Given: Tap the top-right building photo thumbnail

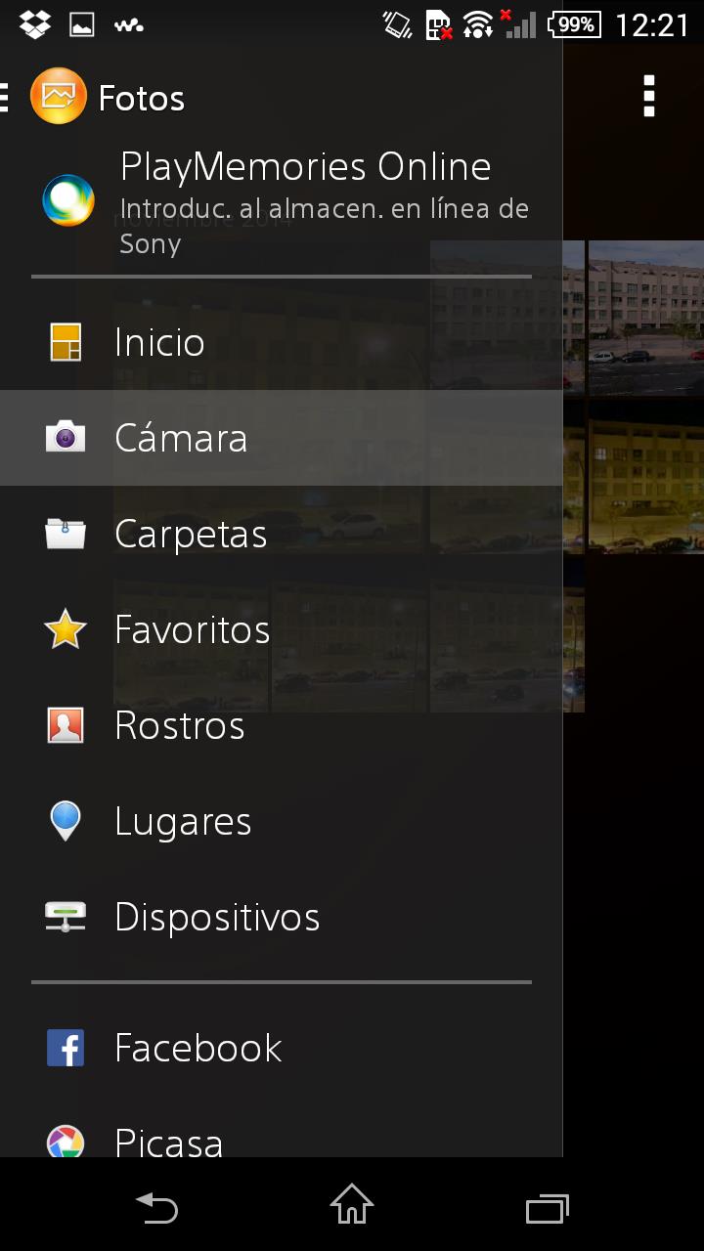Looking at the screenshot, I should 645,318.
